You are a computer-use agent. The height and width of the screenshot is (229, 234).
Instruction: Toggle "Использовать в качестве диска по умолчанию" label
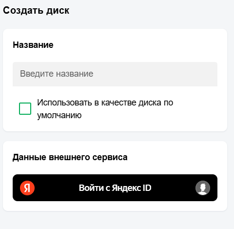[105, 109]
